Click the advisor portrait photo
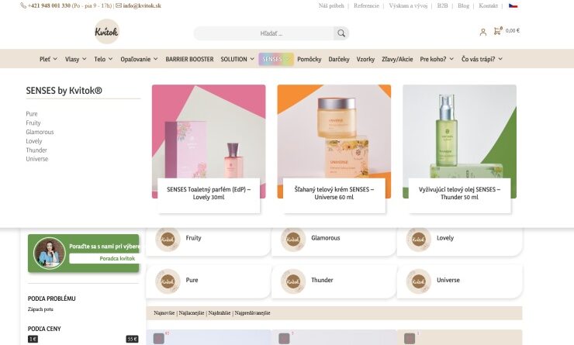 (x=49, y=254)
